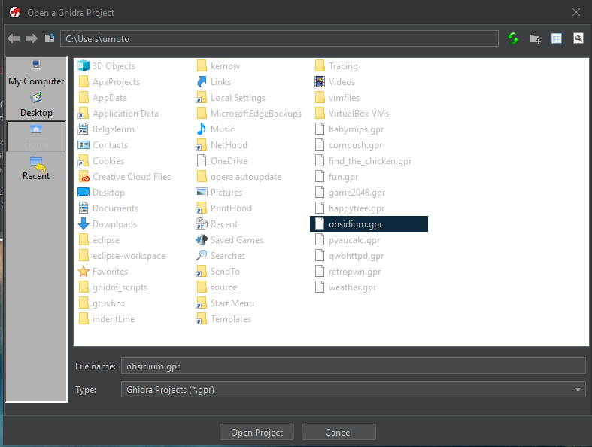Select the Application Data folder
Image resolution: width=592 pixels, height=447 pixels.
click(119, 114)
